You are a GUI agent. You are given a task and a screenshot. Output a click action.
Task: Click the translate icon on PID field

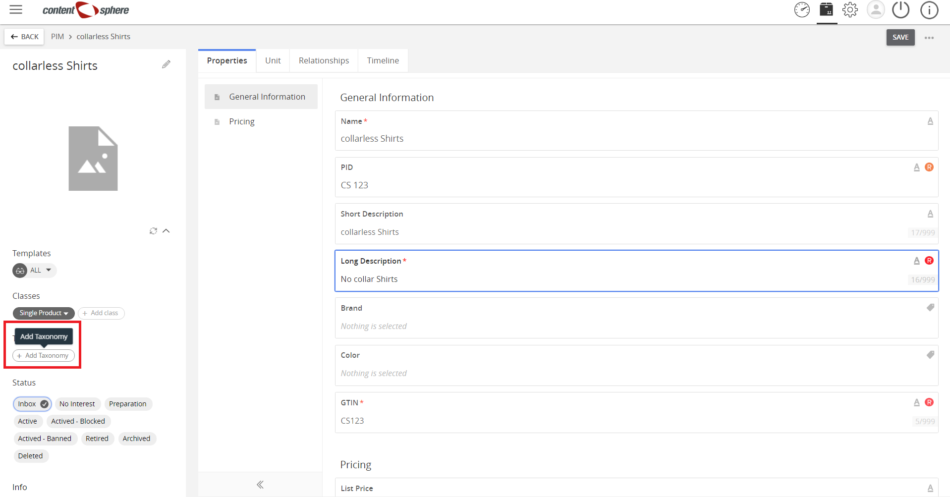[917, 167]
